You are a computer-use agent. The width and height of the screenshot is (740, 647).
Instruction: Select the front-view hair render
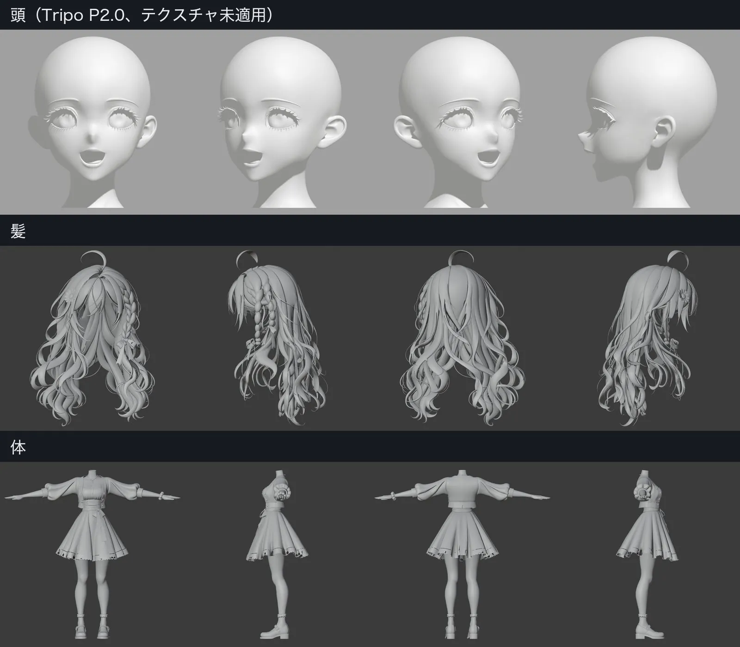click(92, 339)
